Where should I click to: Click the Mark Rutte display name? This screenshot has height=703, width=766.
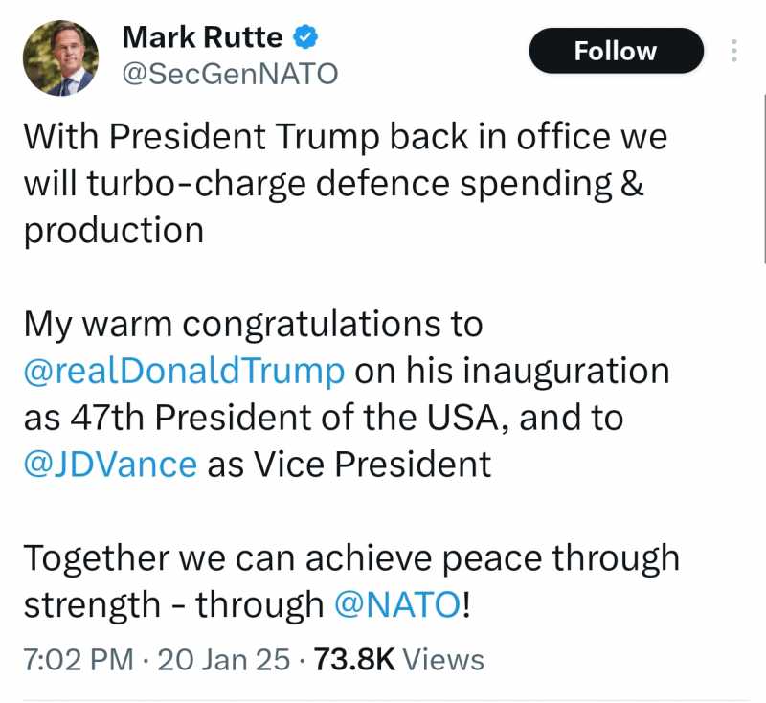(x=203, y=38)
